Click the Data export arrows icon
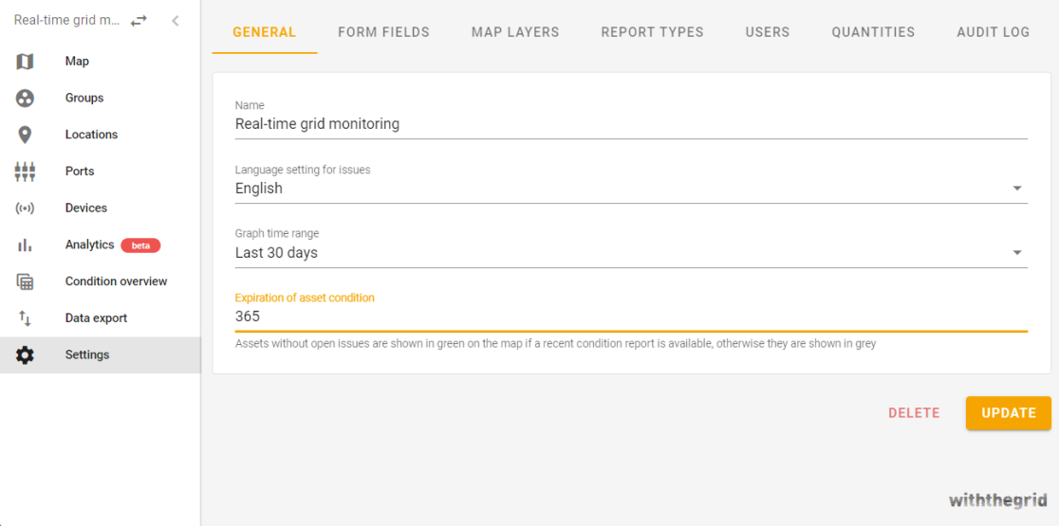 click(x=25, y=318)
